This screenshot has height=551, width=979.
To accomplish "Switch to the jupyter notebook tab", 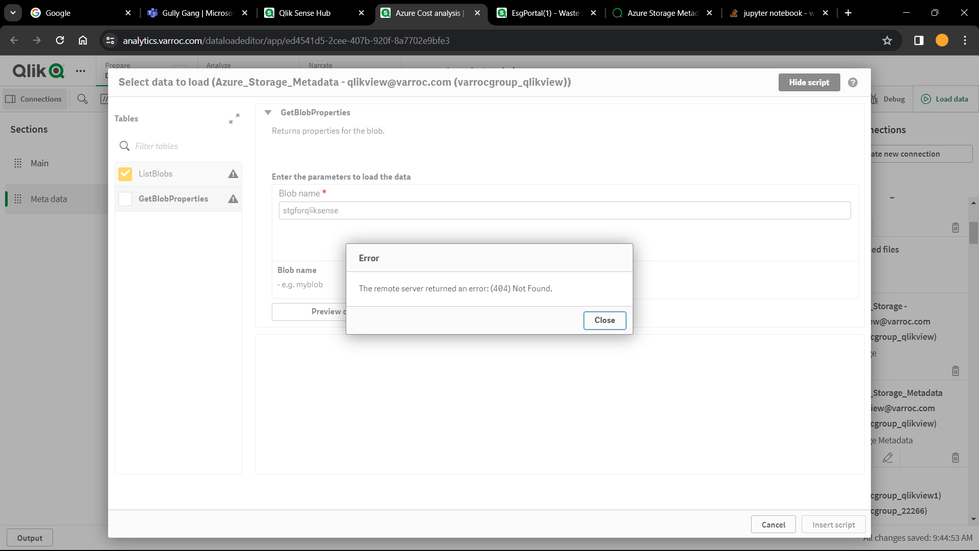I will coord(772,13).
